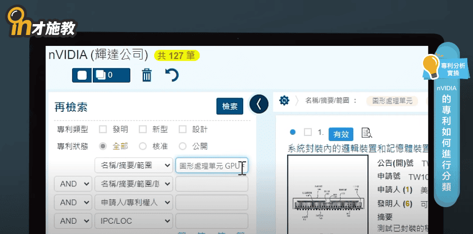473x234 pixels.
Task: Click the 檢索 search button
Action: click(229, 107)
